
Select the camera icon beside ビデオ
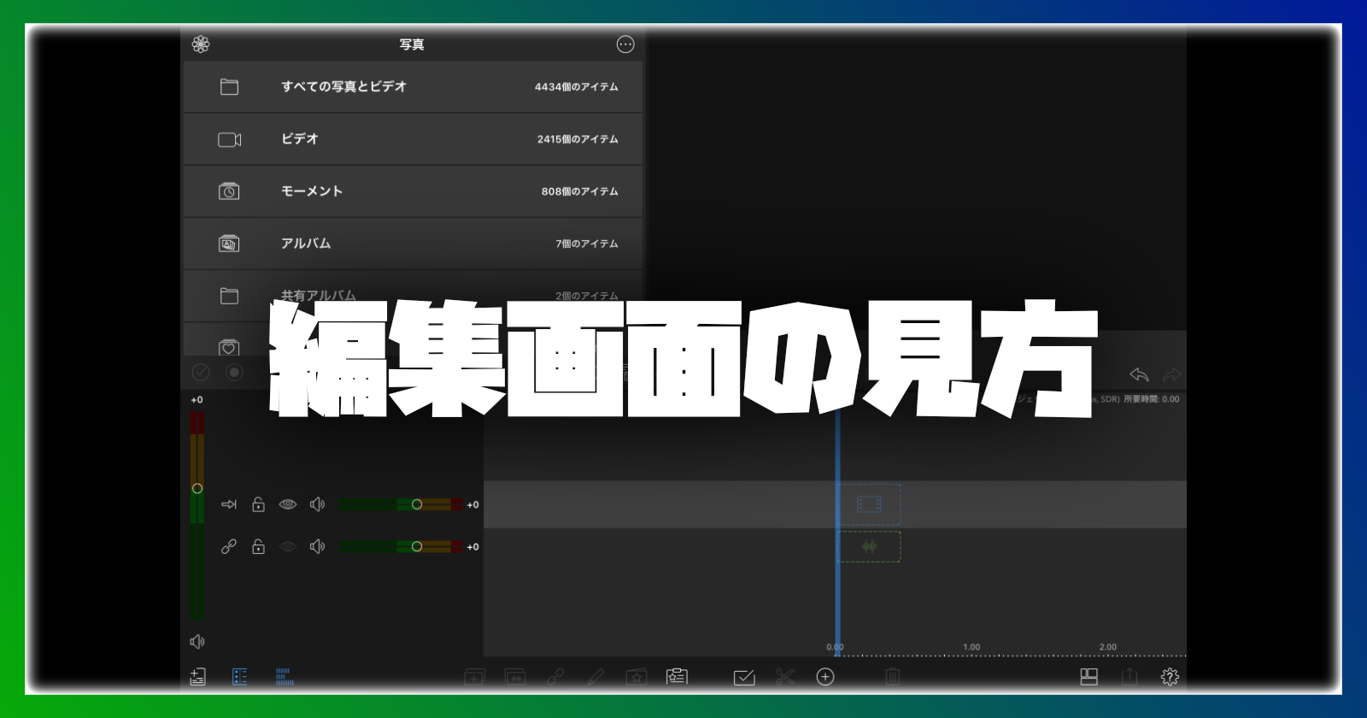click(x=229, y=139)
